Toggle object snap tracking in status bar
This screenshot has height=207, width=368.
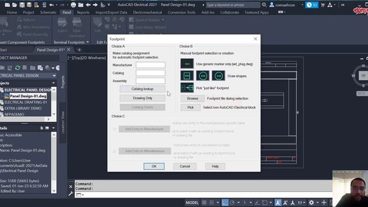click(257, 202)
